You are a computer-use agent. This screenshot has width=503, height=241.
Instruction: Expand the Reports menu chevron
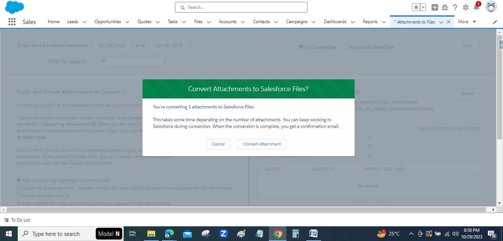384,22
